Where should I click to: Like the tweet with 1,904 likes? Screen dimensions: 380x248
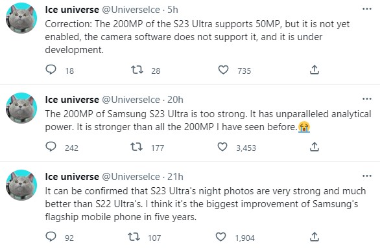pyautogui.click(x=220, y=236)
